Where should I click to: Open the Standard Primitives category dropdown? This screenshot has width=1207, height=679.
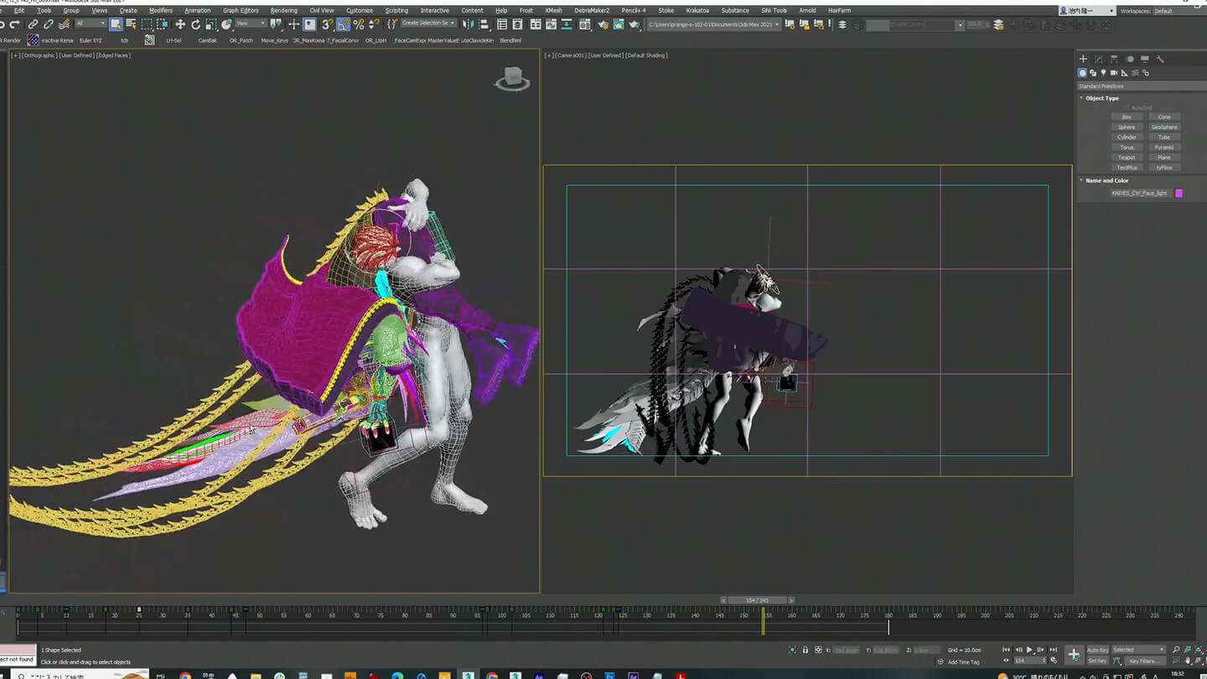[x=1142, y=86]
